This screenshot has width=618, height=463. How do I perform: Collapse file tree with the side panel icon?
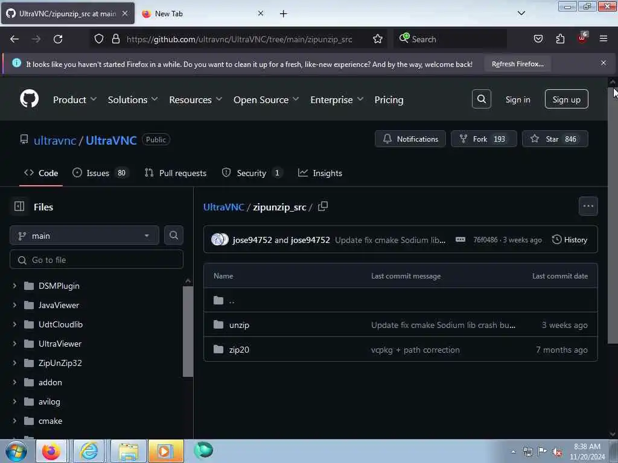[19, 206]
